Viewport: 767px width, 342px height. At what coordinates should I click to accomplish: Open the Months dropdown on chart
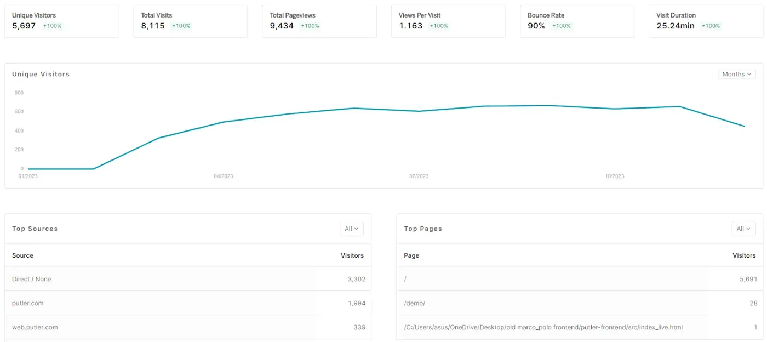pyautogui.click(x=737, y=74)
